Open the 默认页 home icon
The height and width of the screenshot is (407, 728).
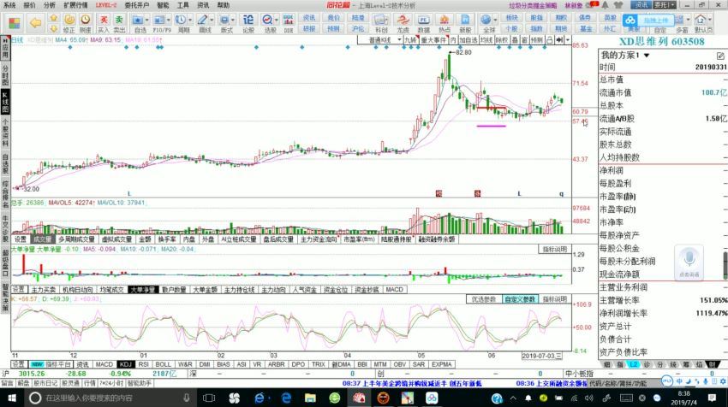coord(701,20)
